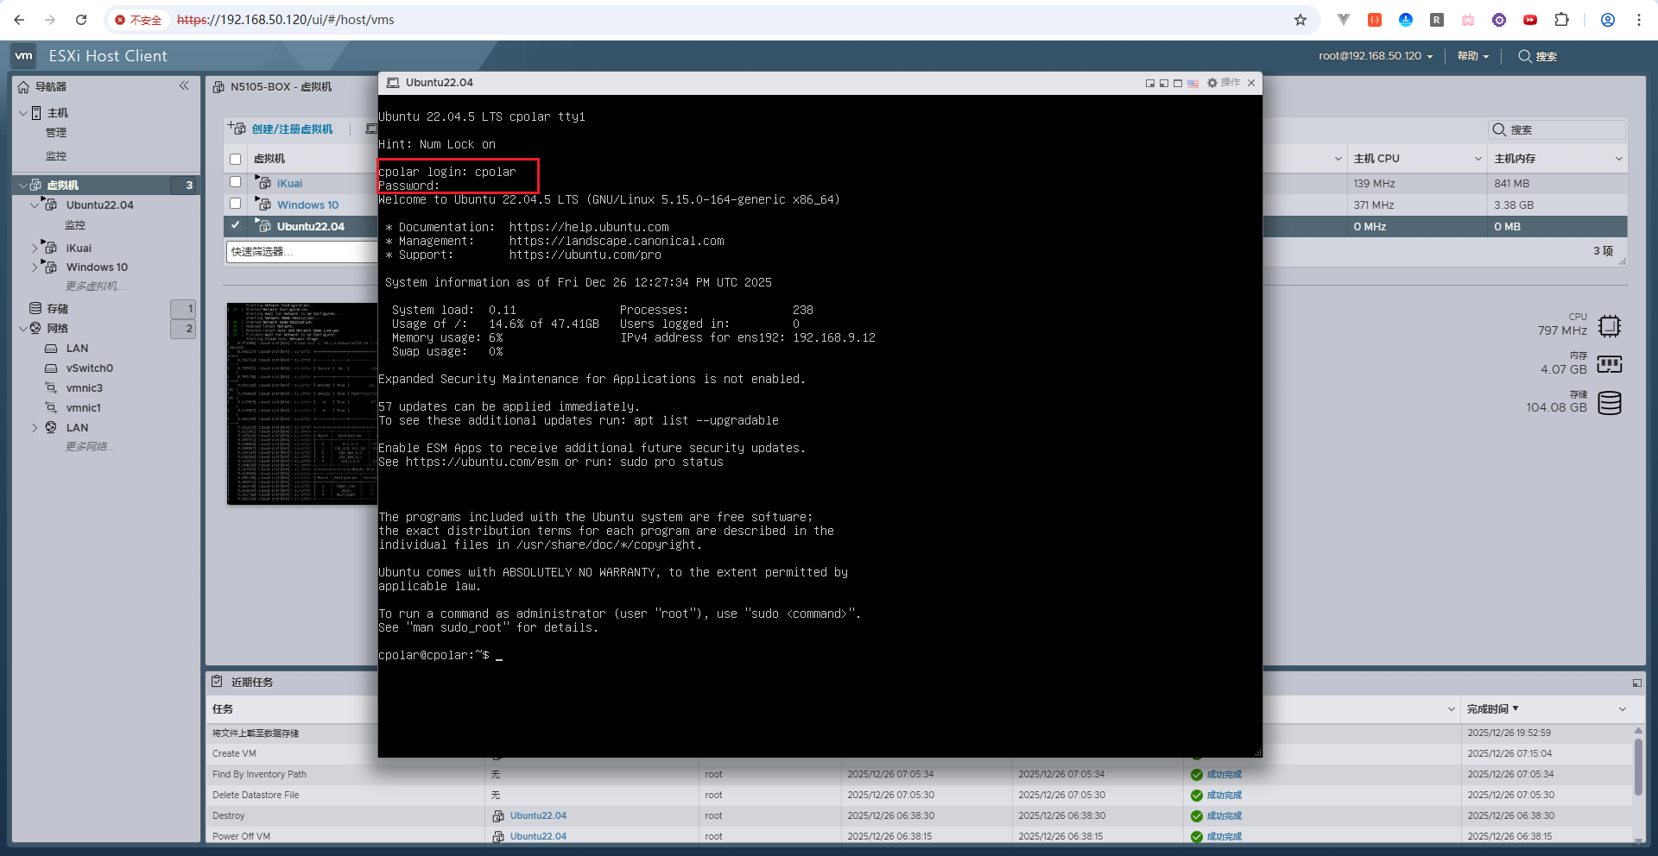Open the 帮助 help menu
This screenshot has height=856, width=1658.
coord(1472,56)
